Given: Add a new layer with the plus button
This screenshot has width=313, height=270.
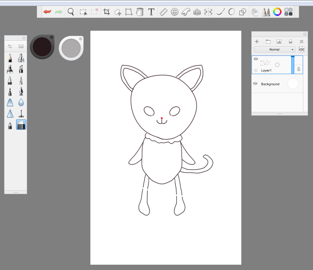Looking at the screenshot, I should 257,42.
